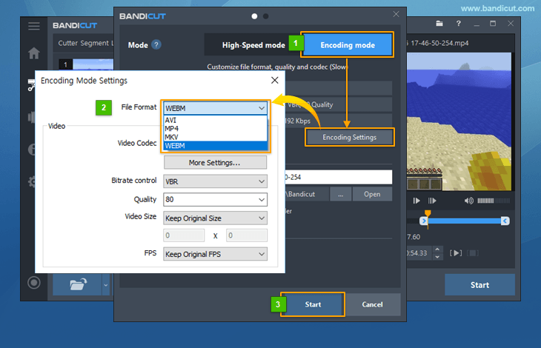Select the segment 1 thumbnail
This screenshot has height=348, width=541.
86,64
